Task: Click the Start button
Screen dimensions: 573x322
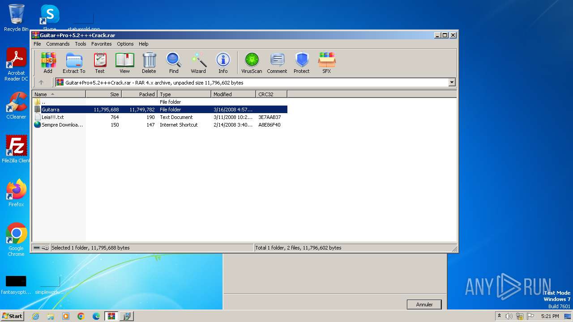Action: point(13,316)
